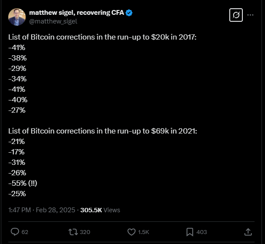Open the repost arrows menu
The width and height of the screenshot is (265, 244).
73,232
